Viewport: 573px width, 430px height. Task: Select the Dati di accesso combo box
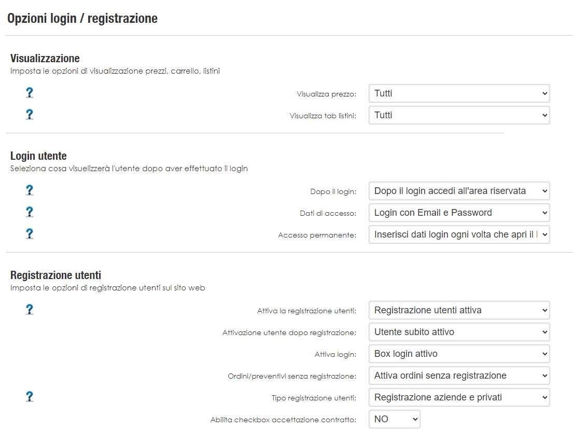click(x=459, y=213)
